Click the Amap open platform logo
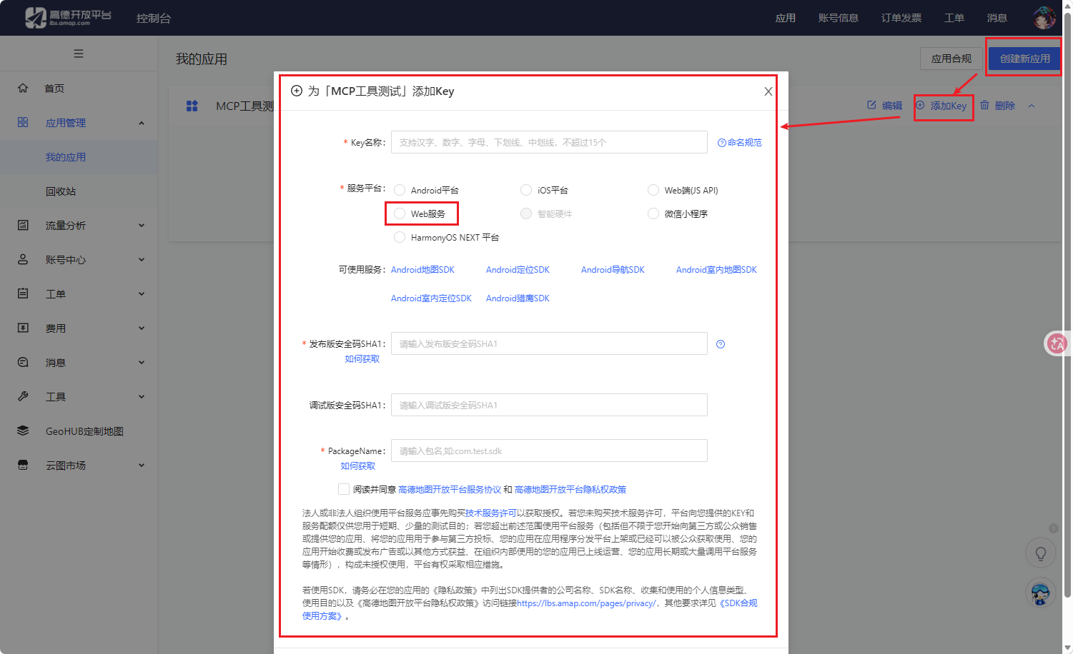The image size is (1073, 654). [68, 18]
